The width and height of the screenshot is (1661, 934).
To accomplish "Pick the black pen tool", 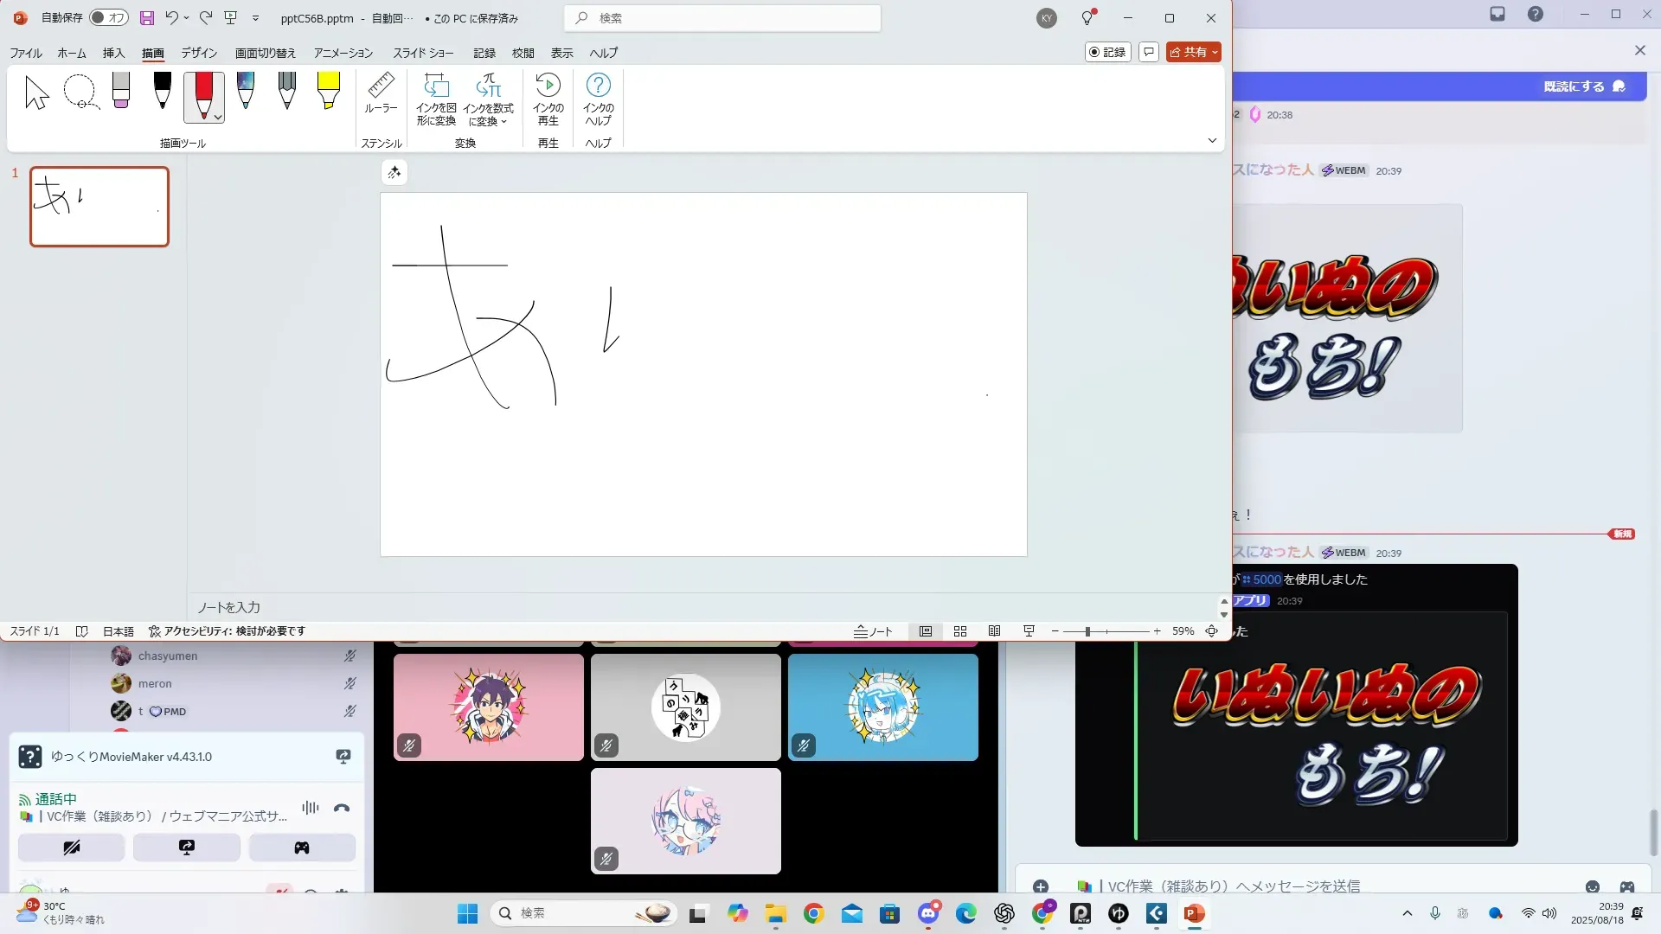I will [162, 90].
